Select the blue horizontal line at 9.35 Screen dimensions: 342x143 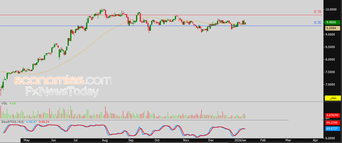point(161,26)
